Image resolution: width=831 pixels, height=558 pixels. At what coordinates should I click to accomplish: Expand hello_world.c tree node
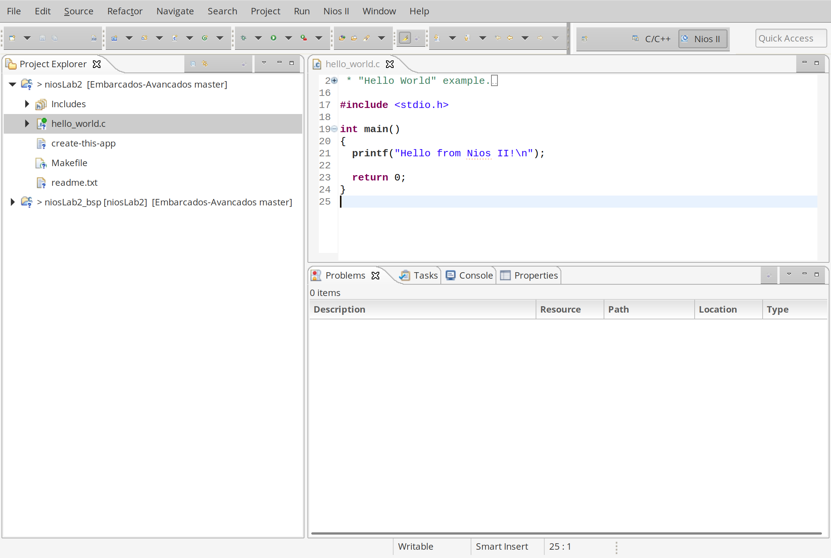click(x=27, y=123)
